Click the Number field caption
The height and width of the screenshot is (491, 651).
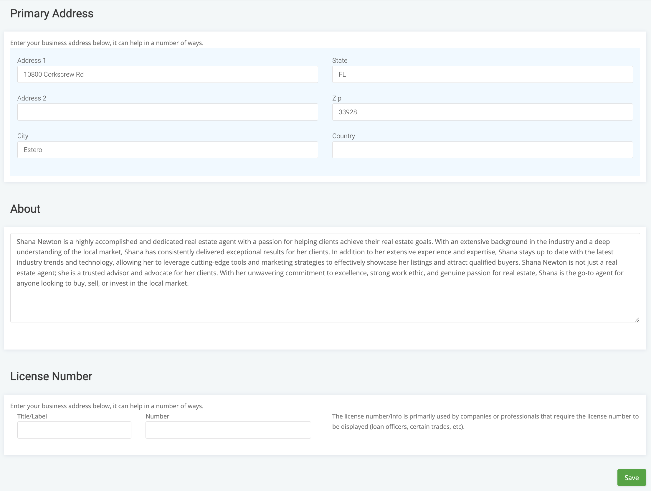point(157,416)
